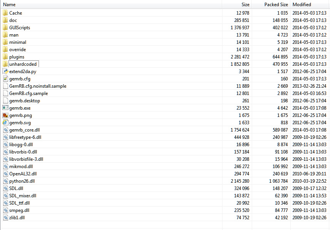Click the gemrb.png image icon

(x=5, y=115)
